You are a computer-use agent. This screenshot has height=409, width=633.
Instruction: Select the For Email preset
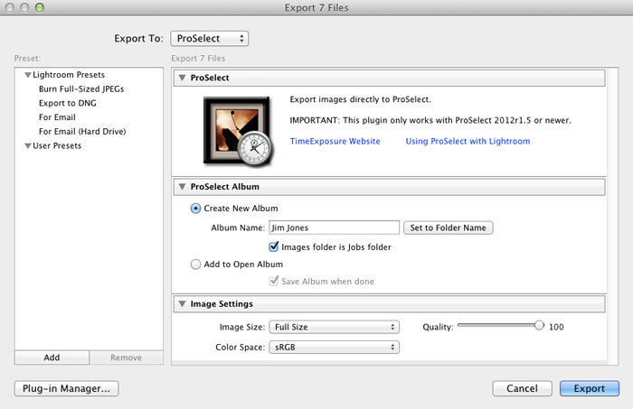(57, 117)
